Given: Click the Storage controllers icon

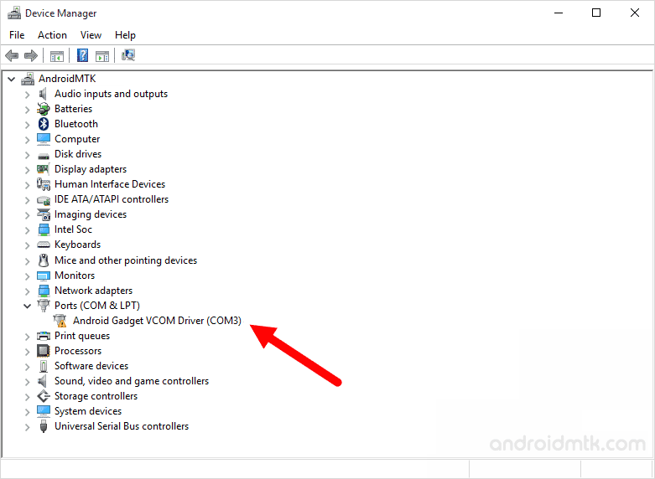Looking at the screenshot, I should [44, 396].
